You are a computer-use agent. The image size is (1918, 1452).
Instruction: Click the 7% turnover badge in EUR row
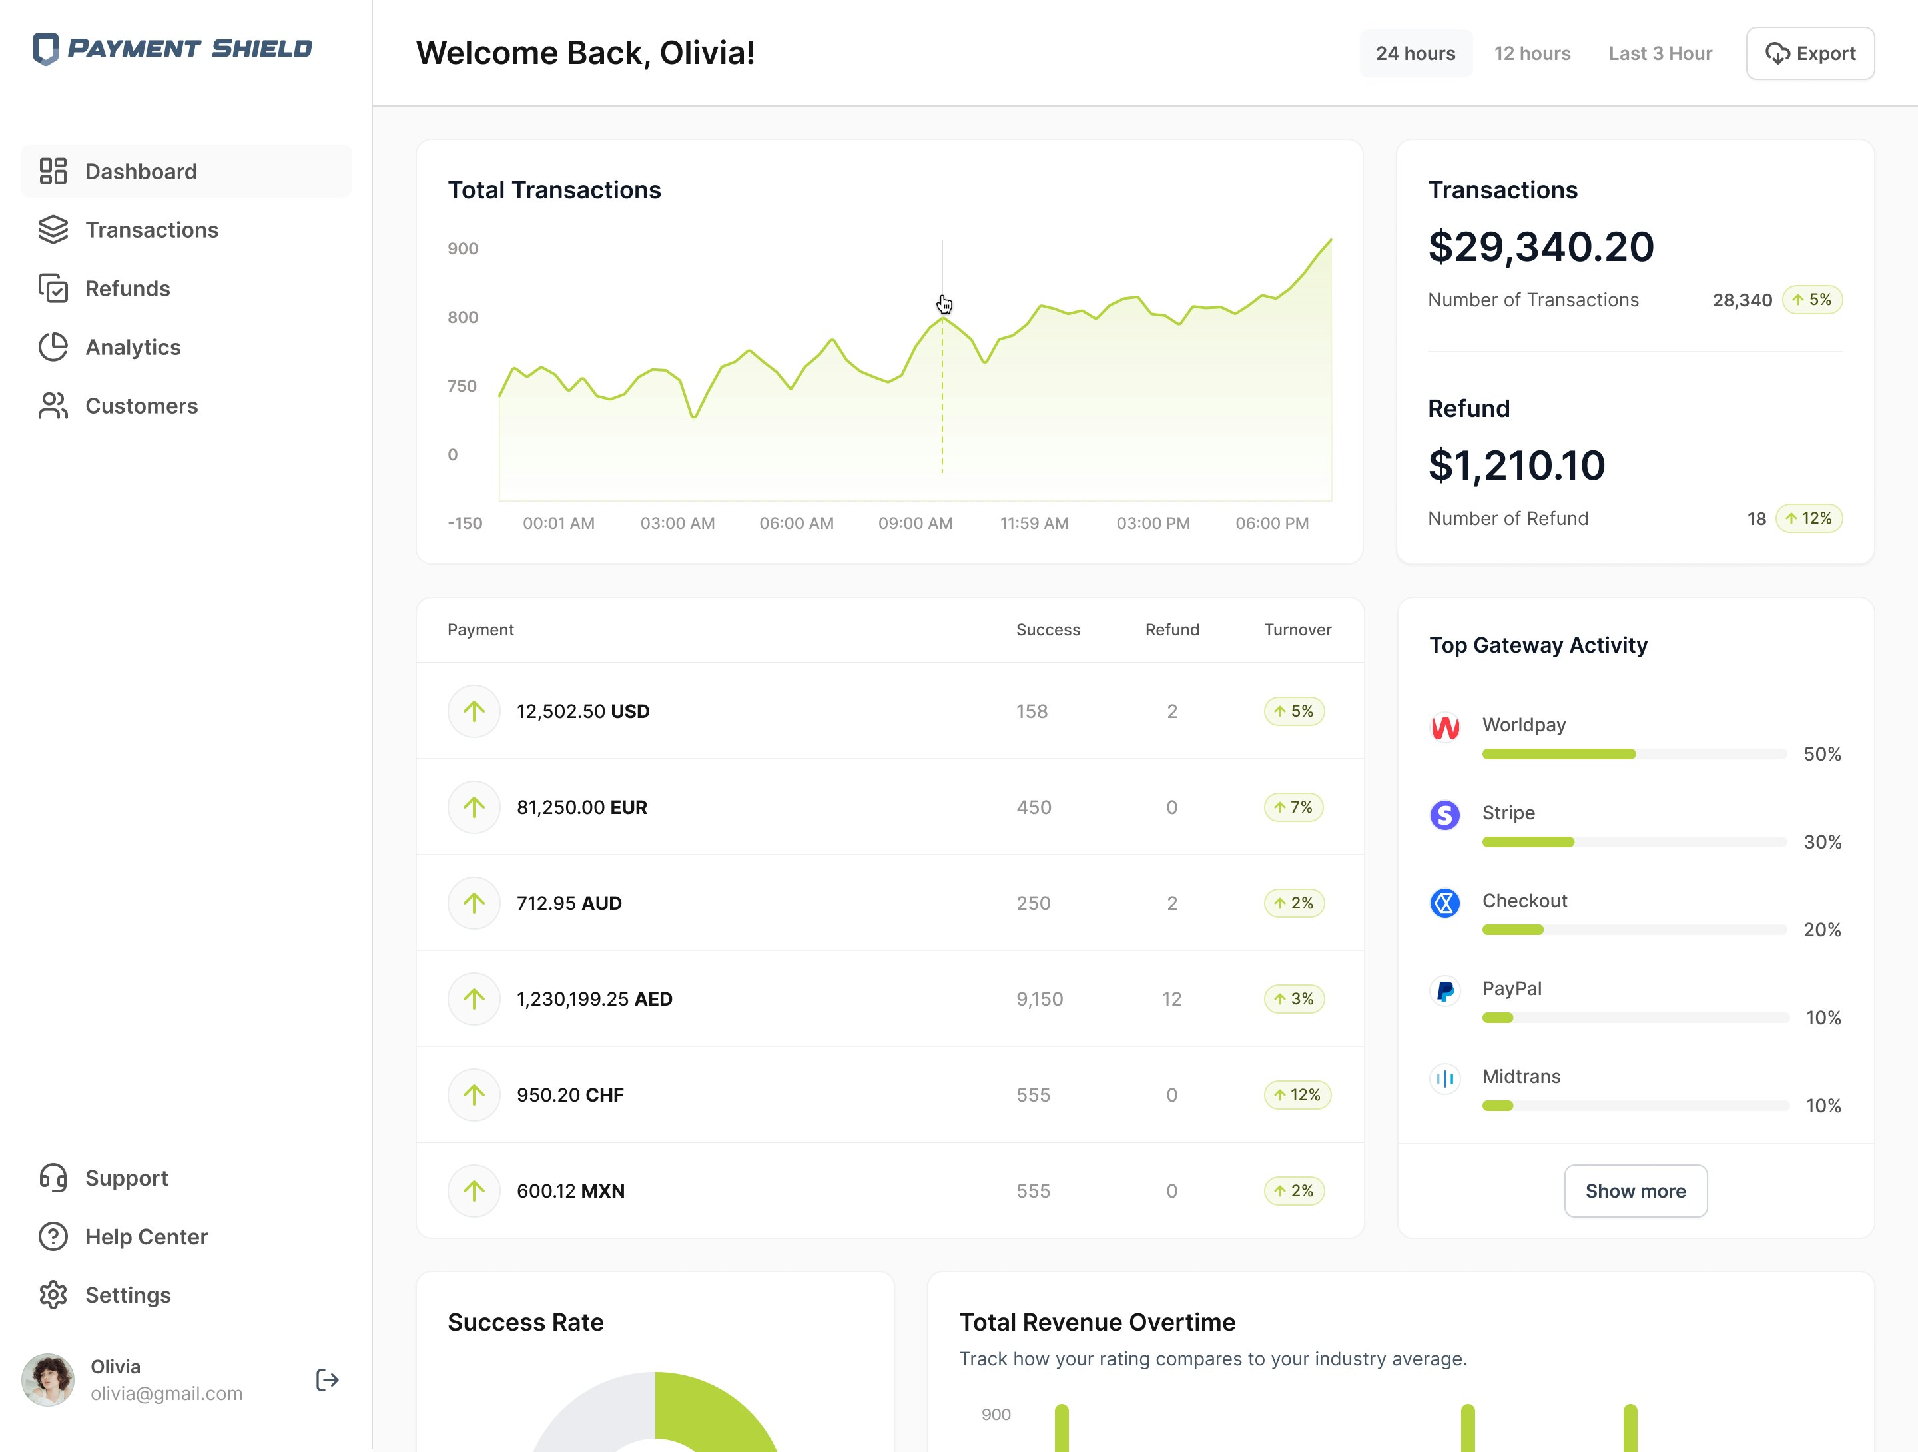[1294, 807]
